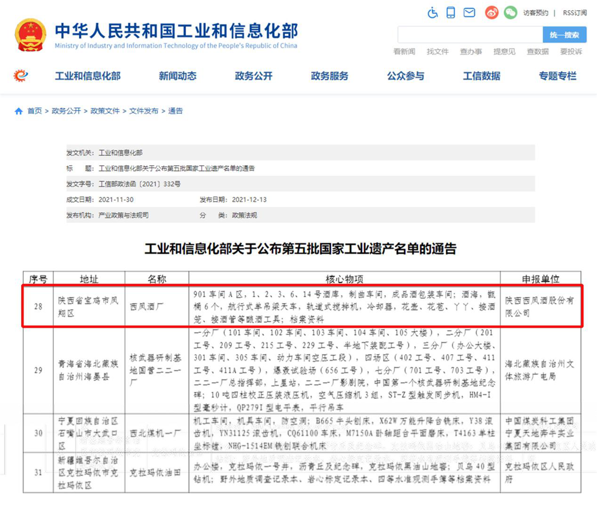Open the 政务公开 navigation menu
Image resolution: width=597 pixels, height=515 pixels.
pyautogui.click(x=254, y=76)
